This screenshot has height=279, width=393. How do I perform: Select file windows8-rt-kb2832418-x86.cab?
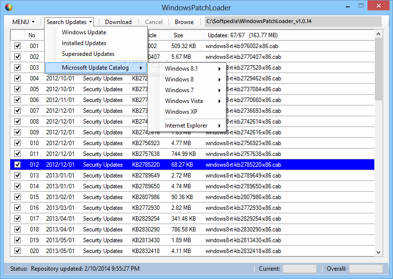(x=243, y=251)
